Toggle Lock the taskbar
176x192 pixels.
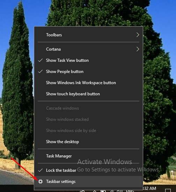coord(88,170)
